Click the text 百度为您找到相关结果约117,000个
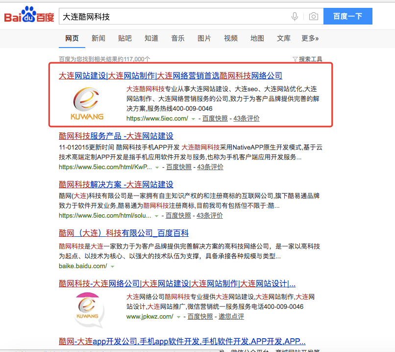The height and width of the screenshot is (352, 395). (104, 59)
